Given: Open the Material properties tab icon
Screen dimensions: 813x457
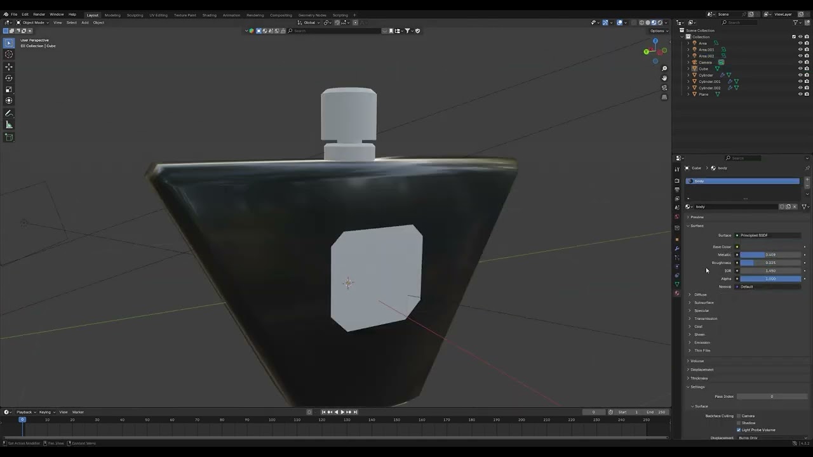Looking at the screenshot, I should (x=677, y=293).
